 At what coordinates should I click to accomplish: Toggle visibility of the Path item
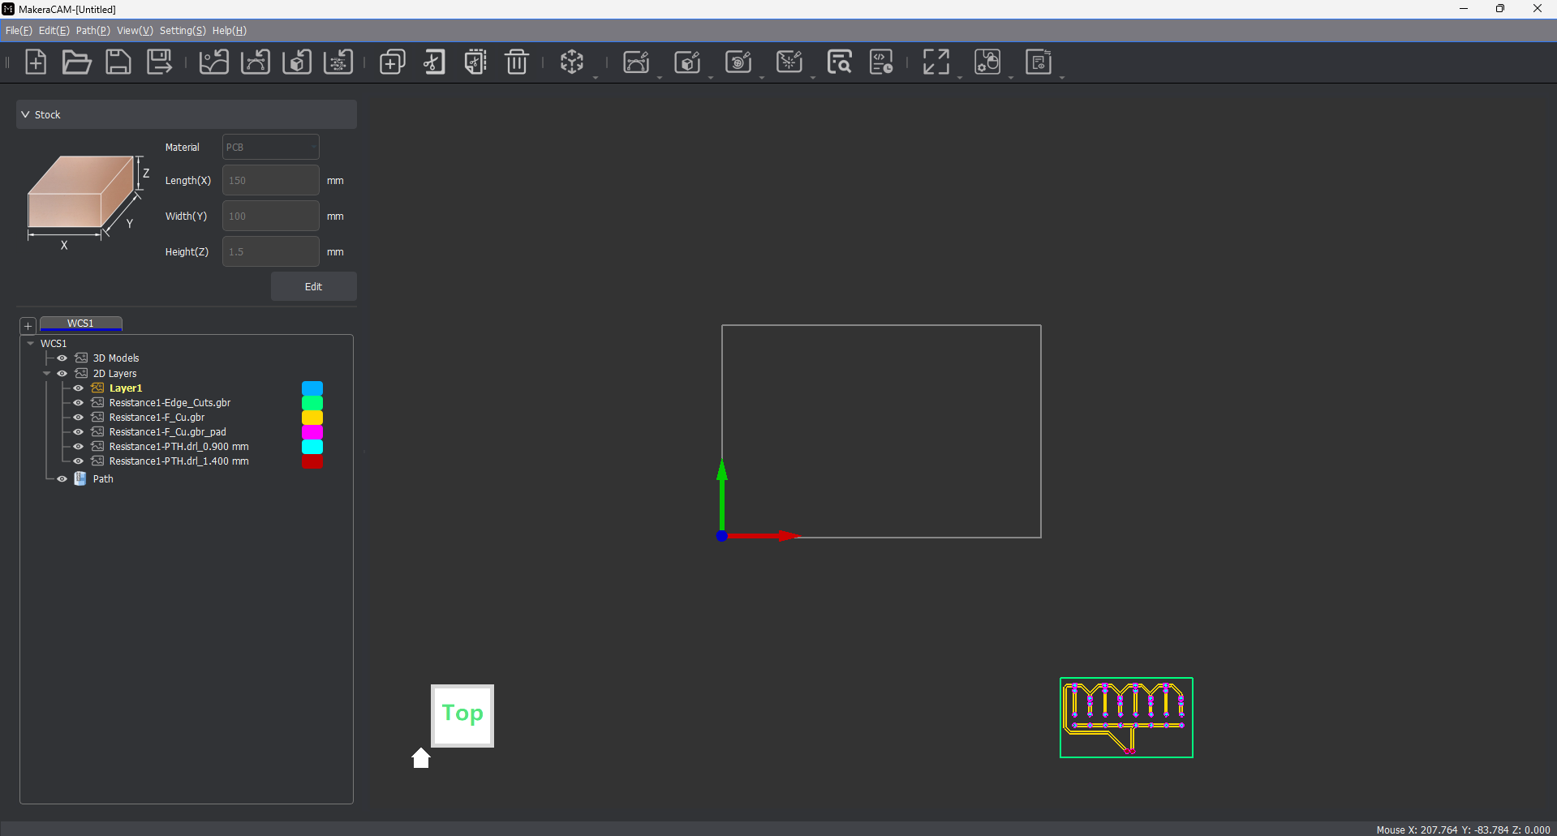tap(62, 479)
